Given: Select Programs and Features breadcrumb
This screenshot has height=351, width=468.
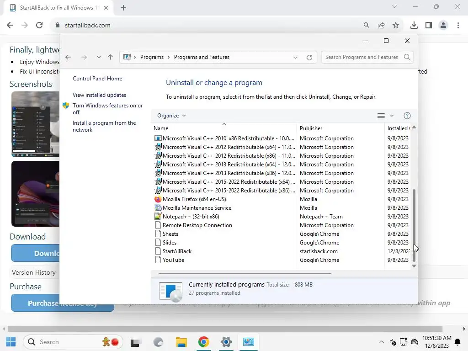Looking at the screenshot, I should [x=202, y=57].
